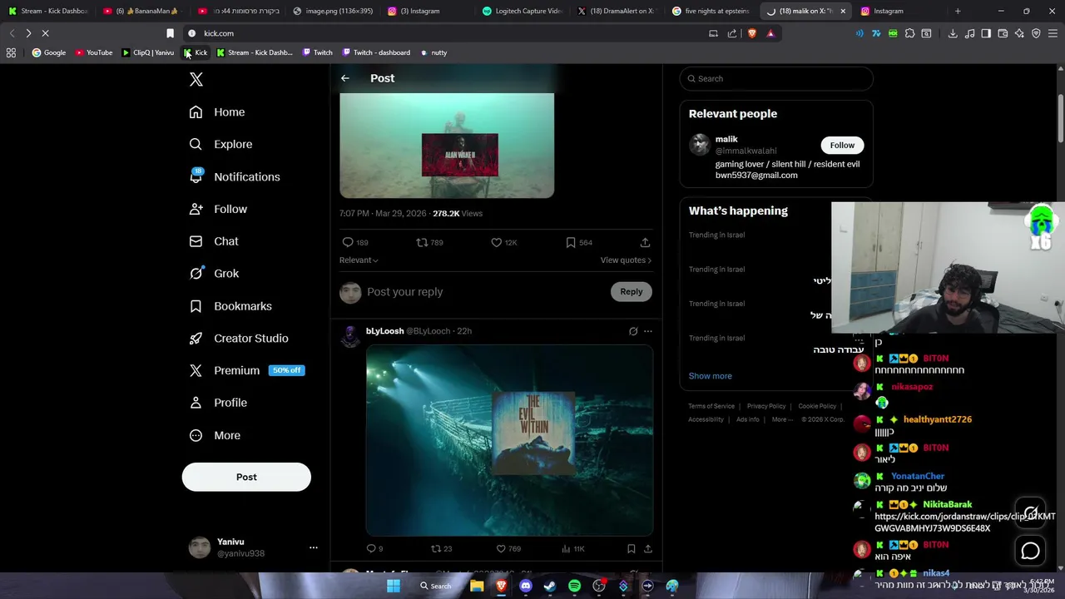Click the reply icon showing 189
This screenshot has height=599, width=1065.
pos(355,242)
